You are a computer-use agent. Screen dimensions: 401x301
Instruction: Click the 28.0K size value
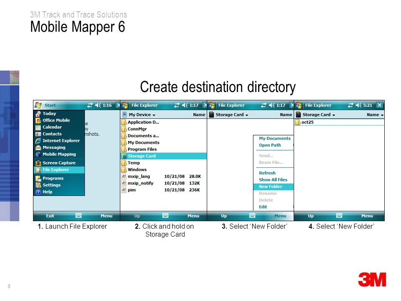pos(195,176)
